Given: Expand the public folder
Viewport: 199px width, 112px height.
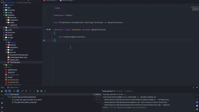Looking at the screenshot, I should (4, 30).
